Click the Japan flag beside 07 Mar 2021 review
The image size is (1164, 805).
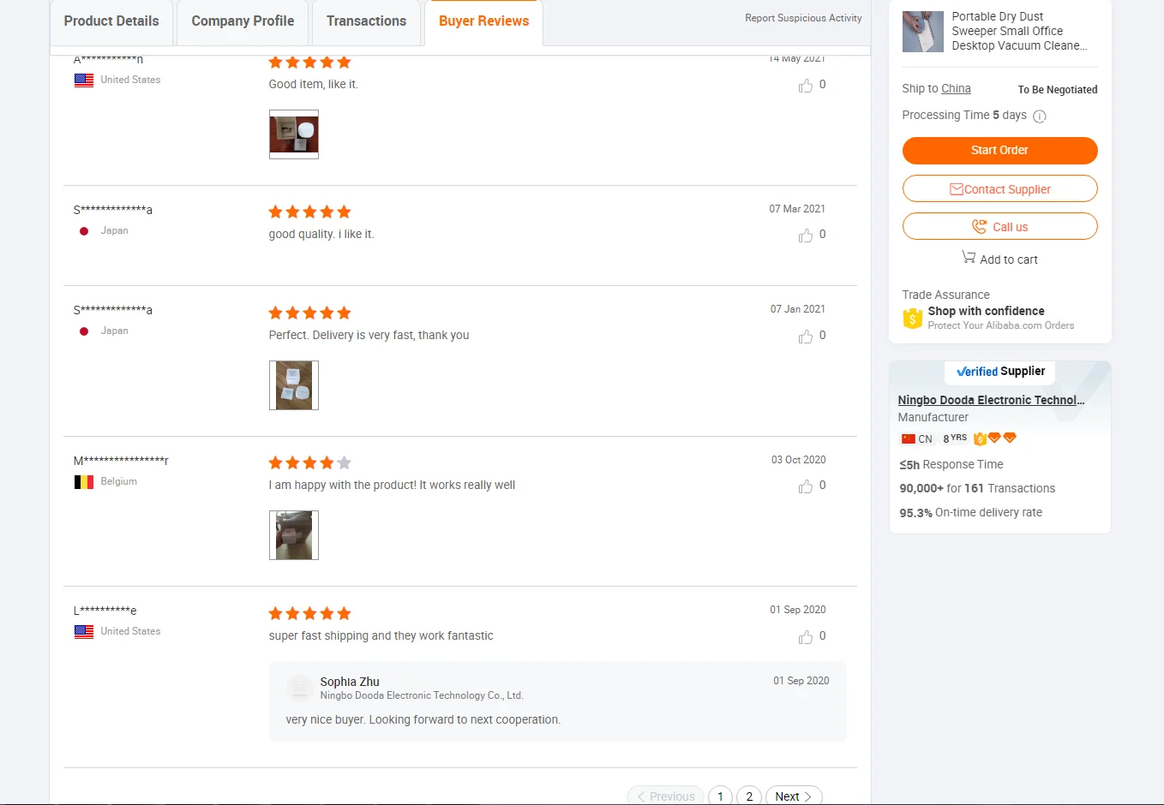click(x=84, y=231)
